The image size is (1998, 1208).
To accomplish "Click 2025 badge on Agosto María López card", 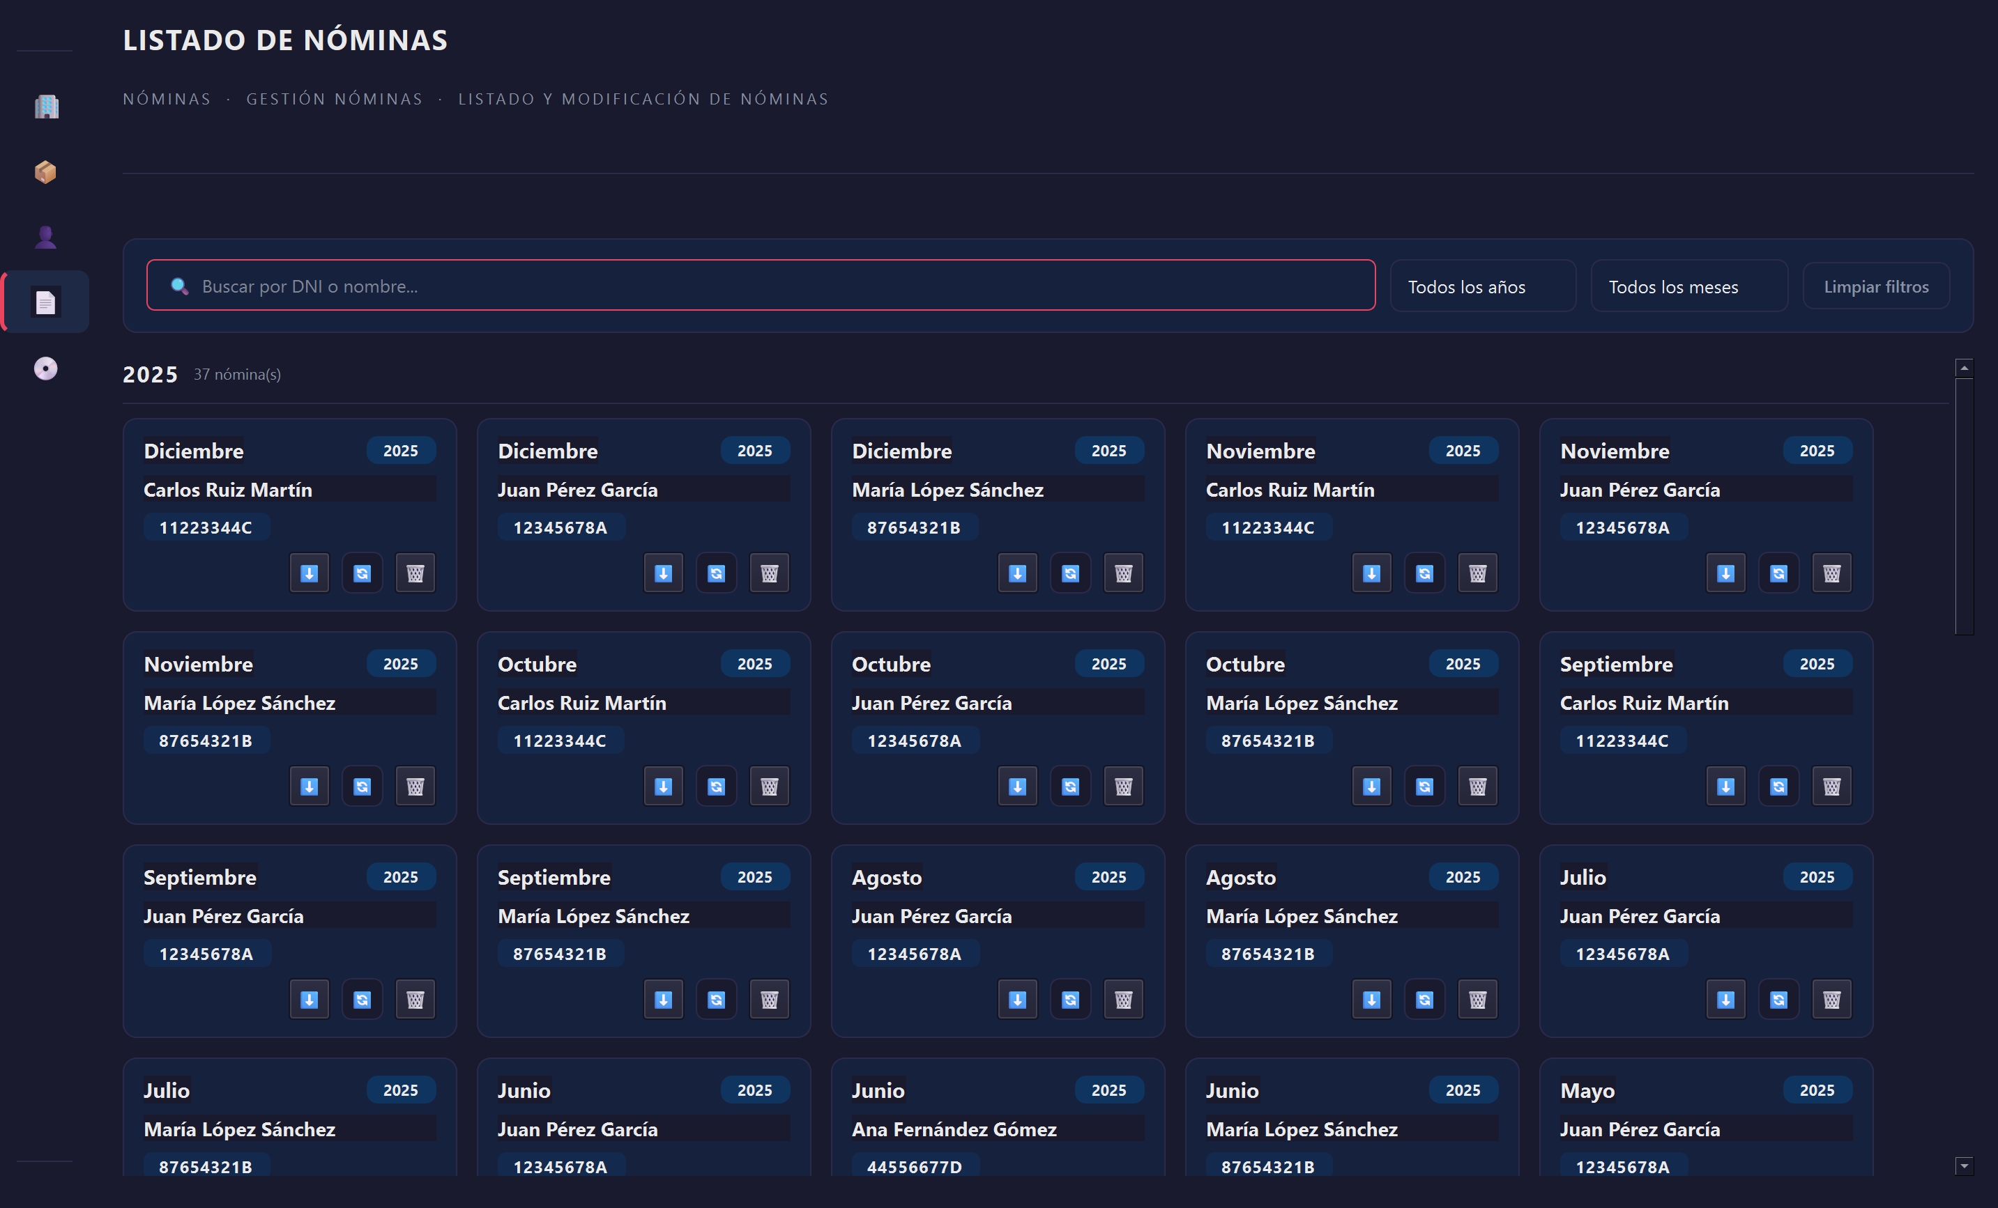I will [x=1463, y=878].
